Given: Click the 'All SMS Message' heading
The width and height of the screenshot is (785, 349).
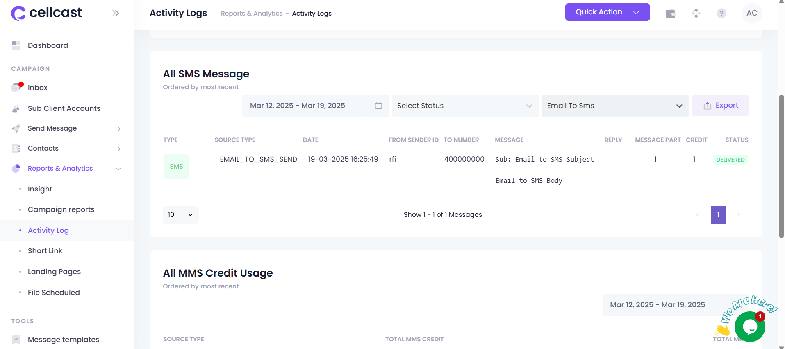Looking at the screenshot, I should [206, 74].
